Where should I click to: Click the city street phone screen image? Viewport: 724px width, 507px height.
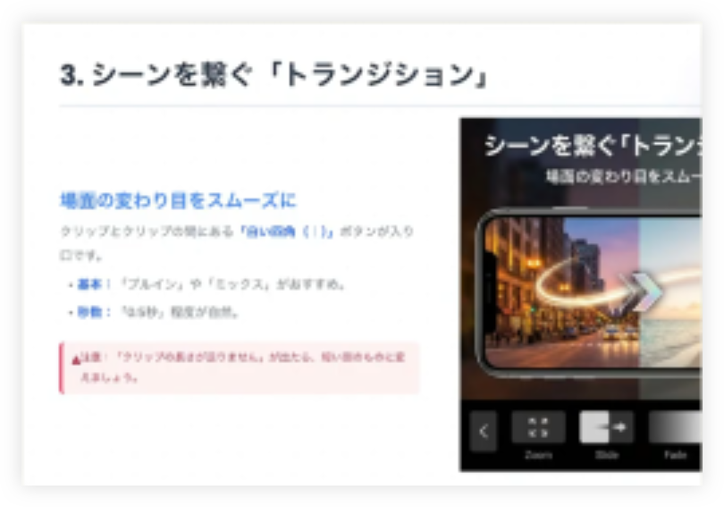click(x=563, y=292)
